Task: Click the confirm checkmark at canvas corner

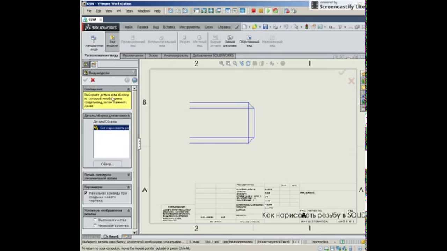Action: [342, 72]
